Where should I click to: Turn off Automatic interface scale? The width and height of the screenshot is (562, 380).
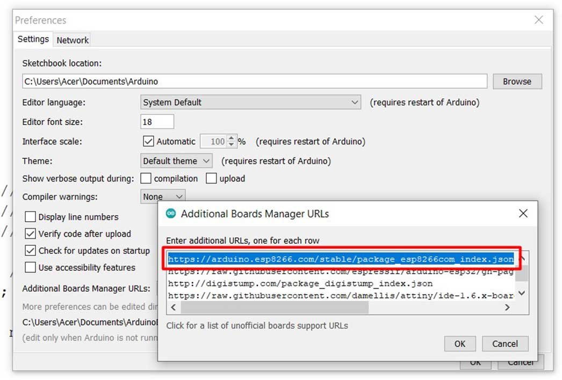[x=149, y=142]
